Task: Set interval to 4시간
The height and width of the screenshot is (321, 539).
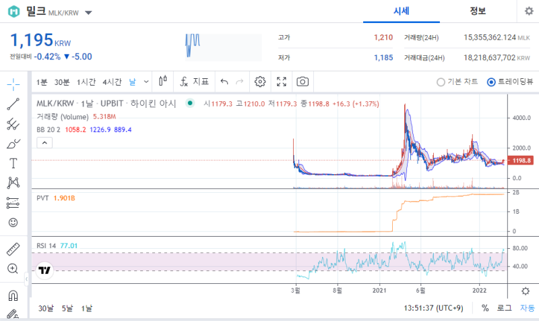Action: [x=112, y=82]
